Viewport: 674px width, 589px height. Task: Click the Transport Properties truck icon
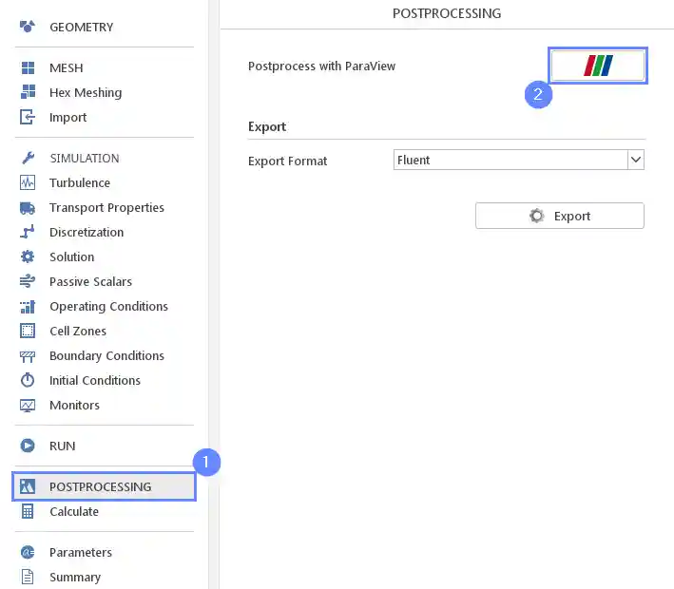click(x=28, y=207)
